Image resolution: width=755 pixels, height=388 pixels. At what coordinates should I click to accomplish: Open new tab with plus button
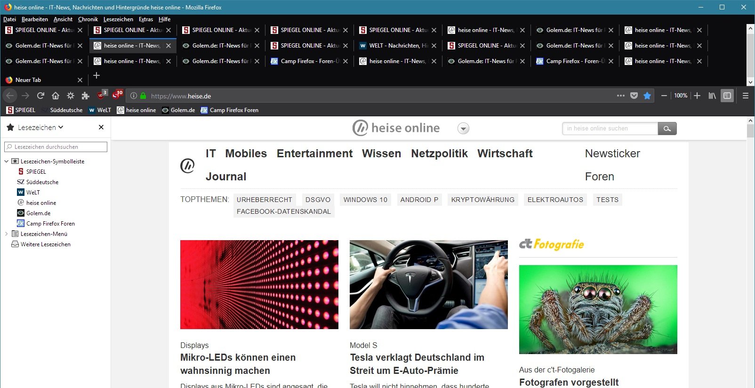96,75
